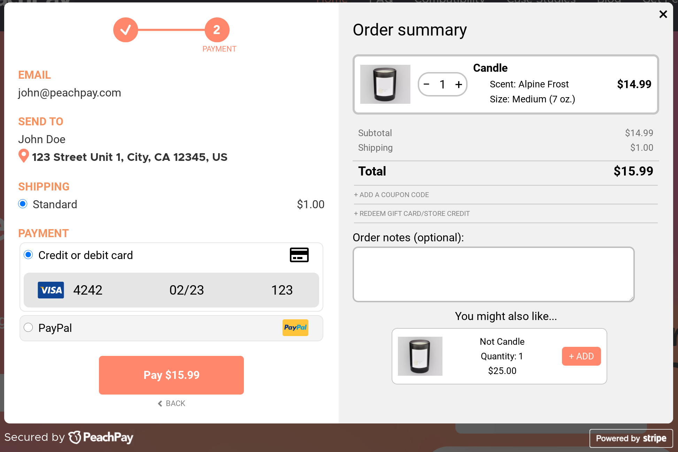Select PayPal payment radio button
678x452 pixels.
29,327
